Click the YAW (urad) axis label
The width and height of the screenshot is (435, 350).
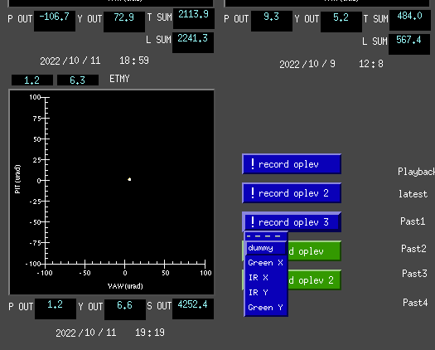pyautogui.click(x=125, y=286)
